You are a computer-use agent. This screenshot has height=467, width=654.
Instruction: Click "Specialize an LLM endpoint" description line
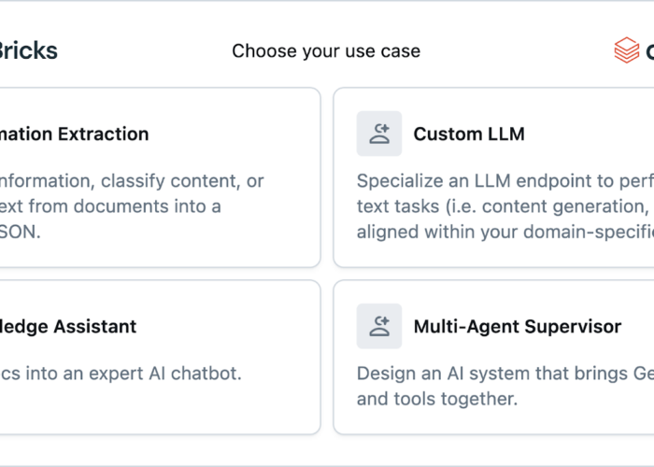[505, 181]
